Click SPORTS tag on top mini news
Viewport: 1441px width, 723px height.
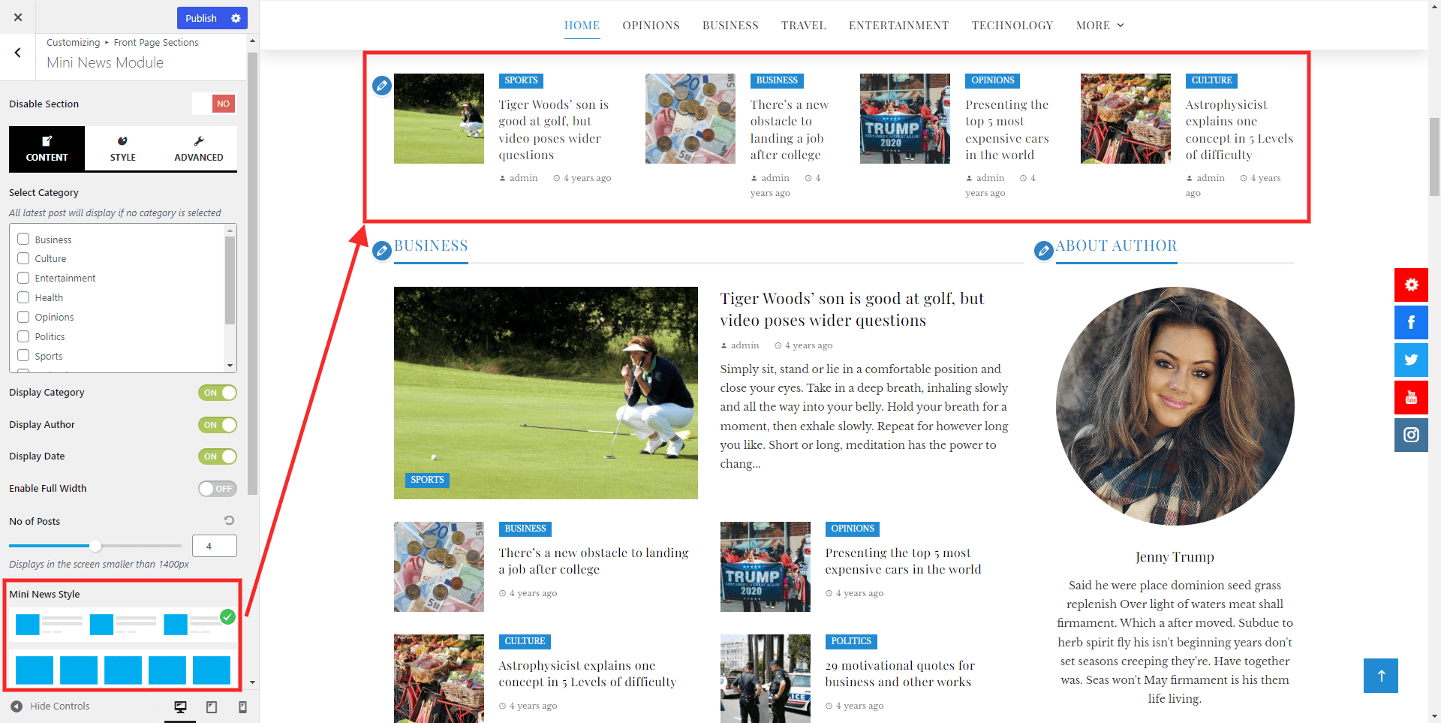click(x=521, y=80)
